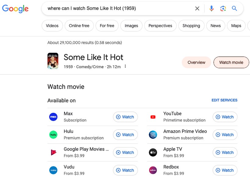Image resolution: width=250 pixels, height=178 pixels.
Task: Watch on Google Play Movies
Action: pos(125,152)
